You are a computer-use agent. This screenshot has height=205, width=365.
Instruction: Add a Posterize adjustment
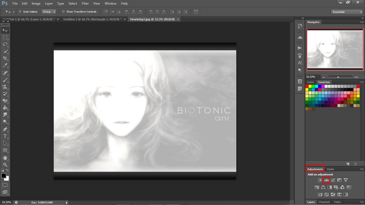coord(327,195)
